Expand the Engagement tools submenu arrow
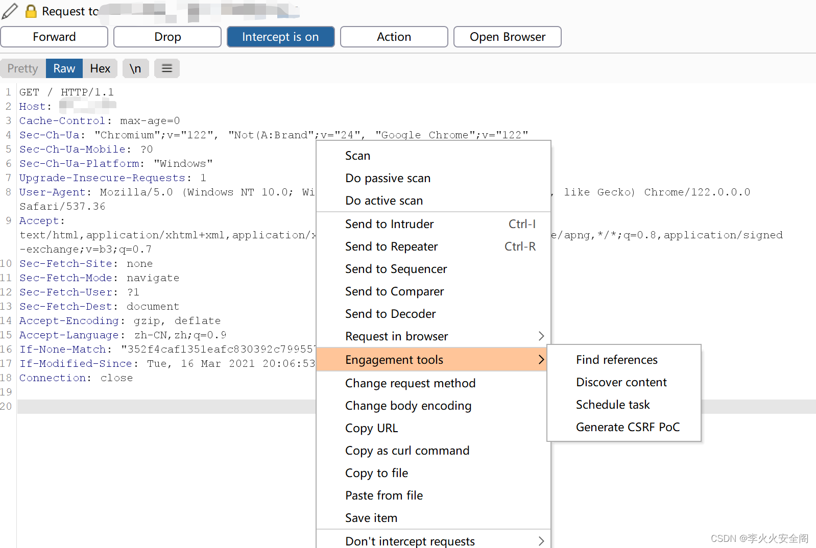Viewport: 816px width, 548px height. (541, 360)
